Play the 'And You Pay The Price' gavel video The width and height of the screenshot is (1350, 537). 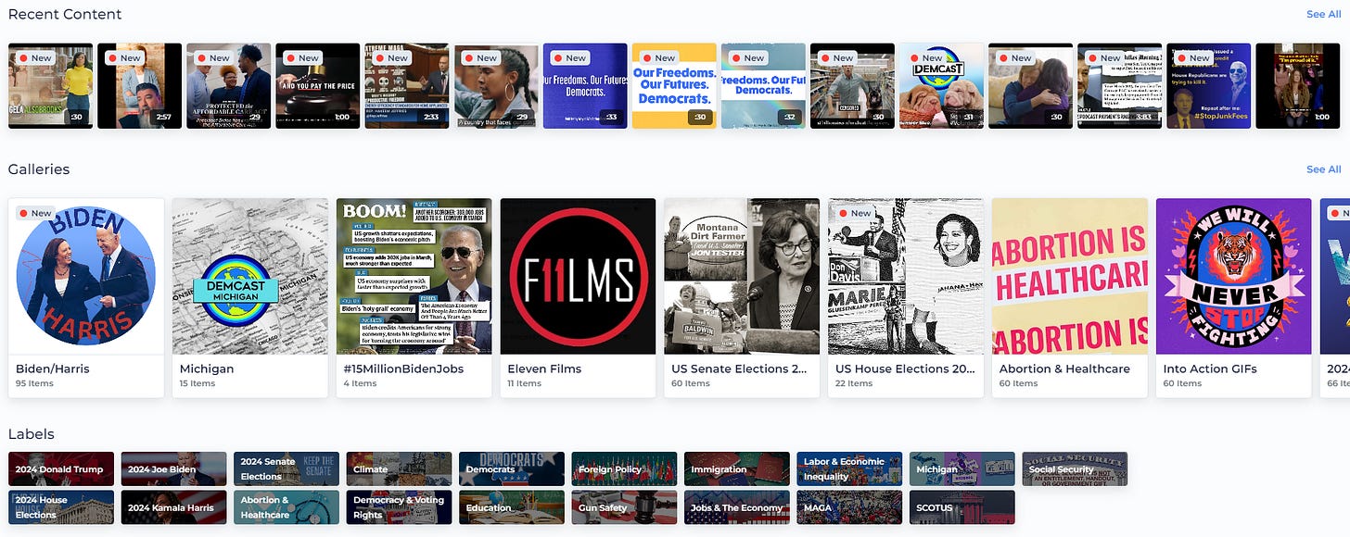tap(317, 86)
